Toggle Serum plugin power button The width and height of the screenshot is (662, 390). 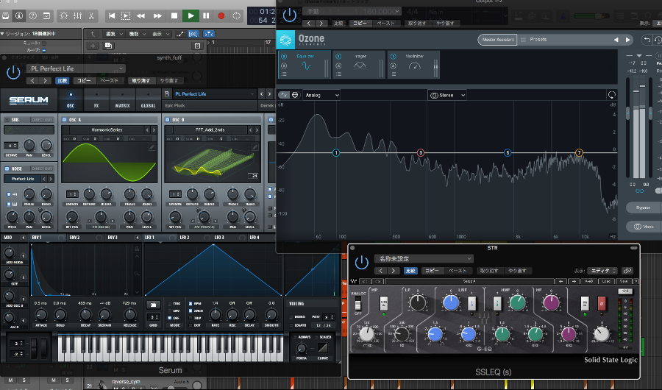click(x=13, y=73)
